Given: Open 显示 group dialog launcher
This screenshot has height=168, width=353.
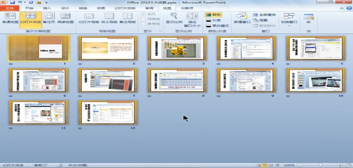Looking at the screenshot, I should click(x=160, y=31).
